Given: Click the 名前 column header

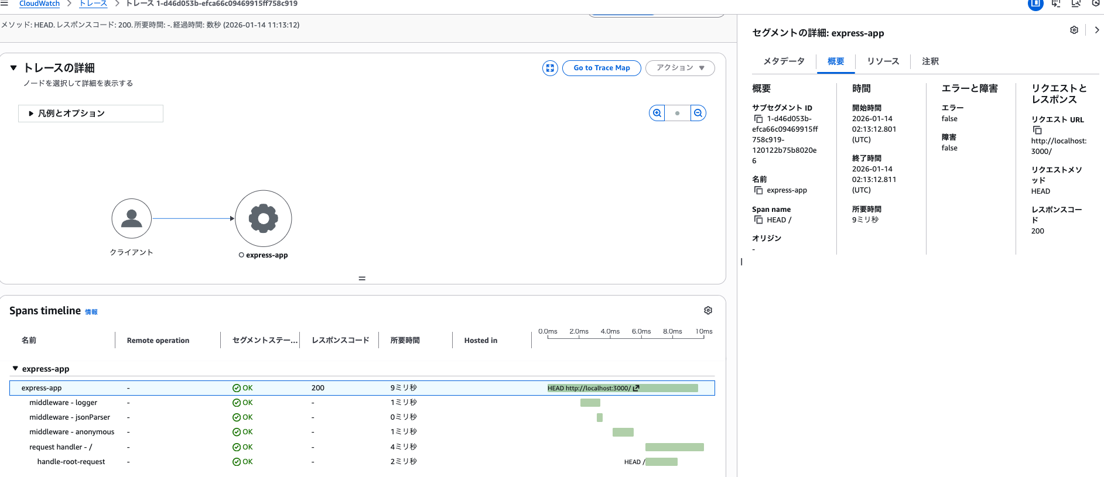Looking at the screenshot, I should [x=29, y=341].
